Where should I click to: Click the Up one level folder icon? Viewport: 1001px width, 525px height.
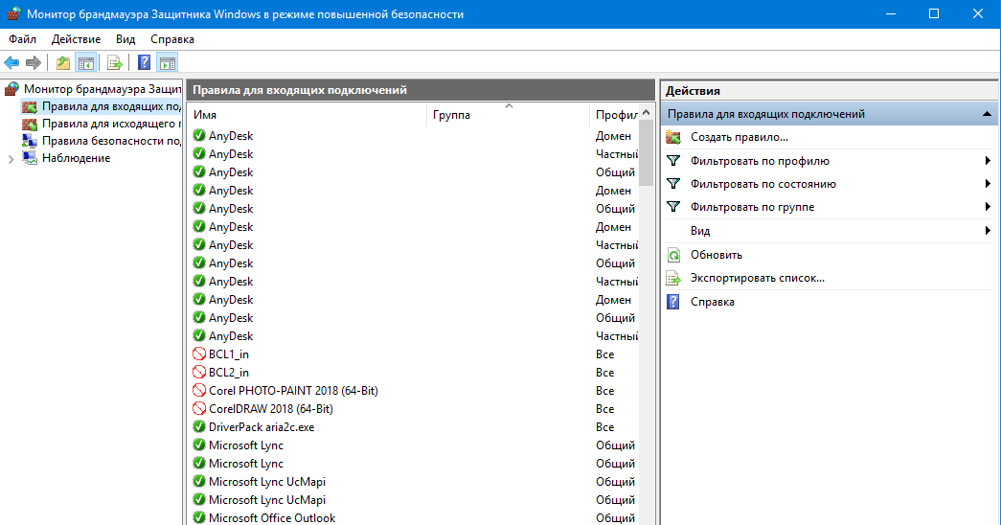tap(63, 63)
